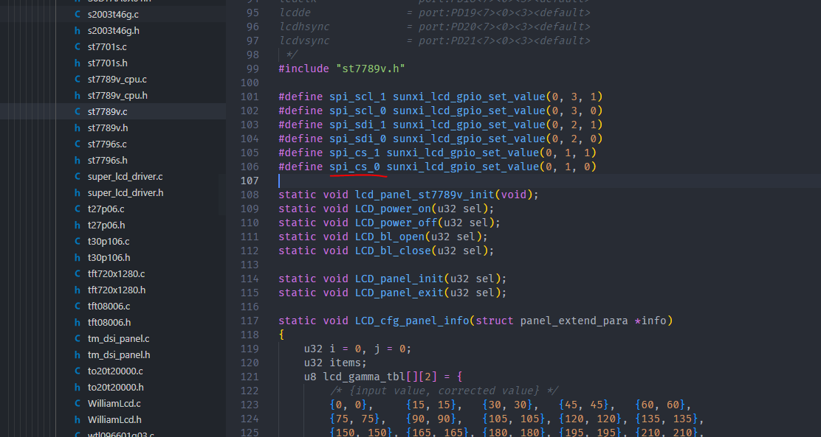The width and height of the screenshot is (821, 437).
Task: Click the header icon for t27p06.h
Action: 78,225
